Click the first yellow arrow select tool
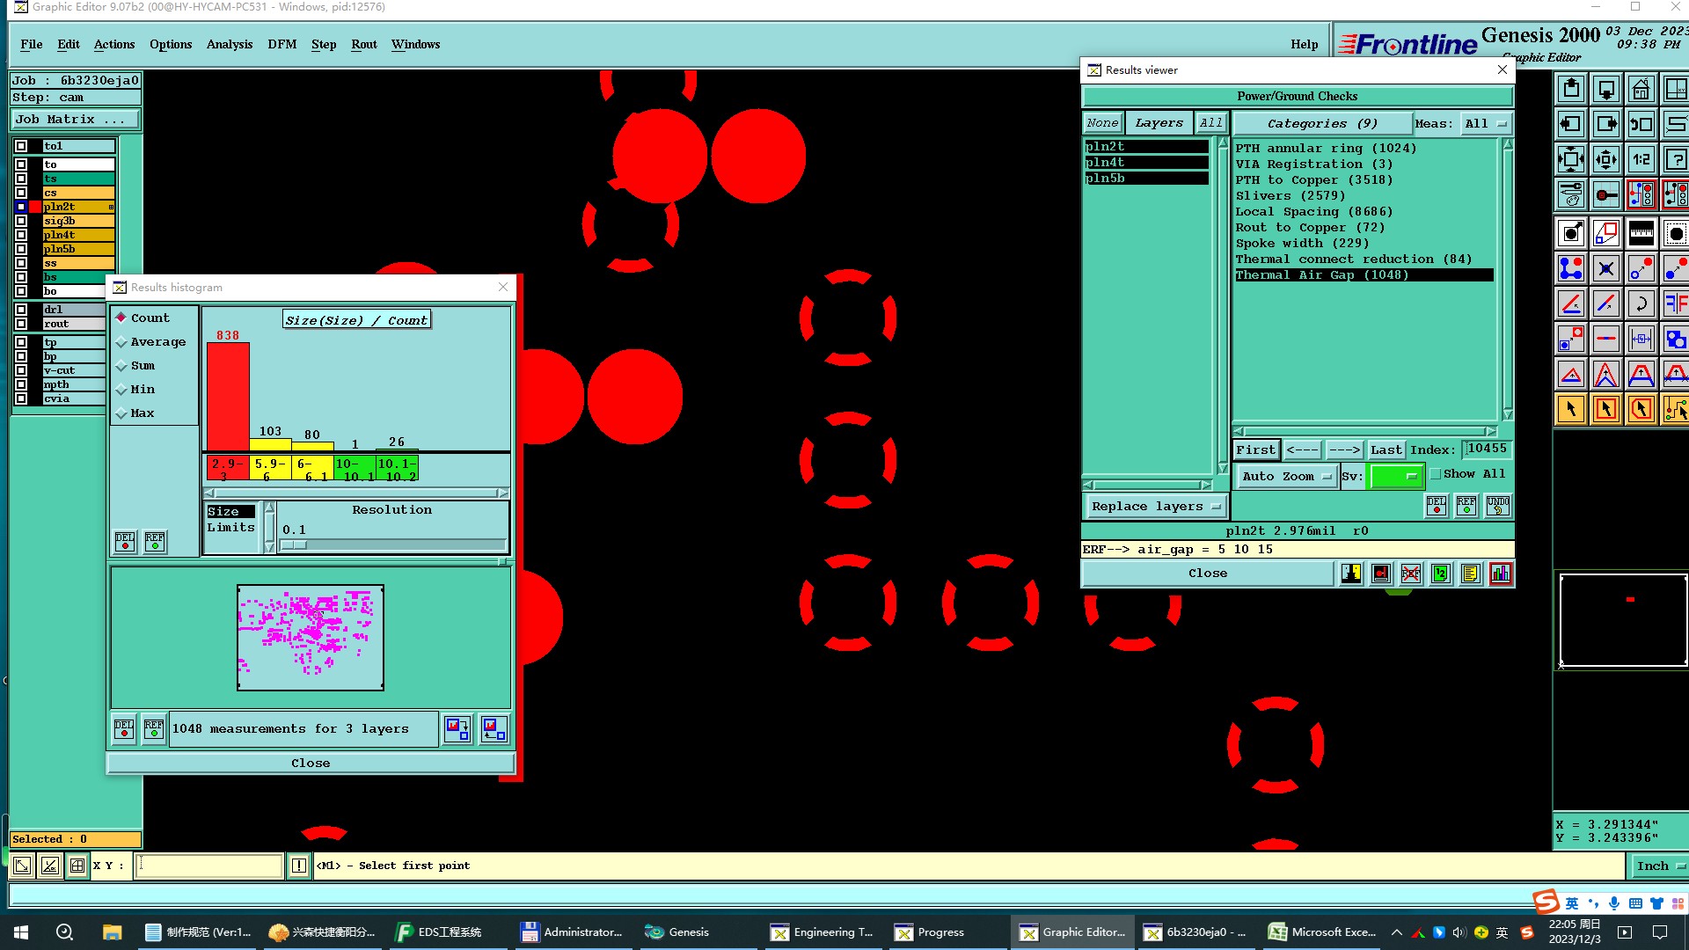The height and width of the screenshot is (950, 1689). (x=1571, y=409)
